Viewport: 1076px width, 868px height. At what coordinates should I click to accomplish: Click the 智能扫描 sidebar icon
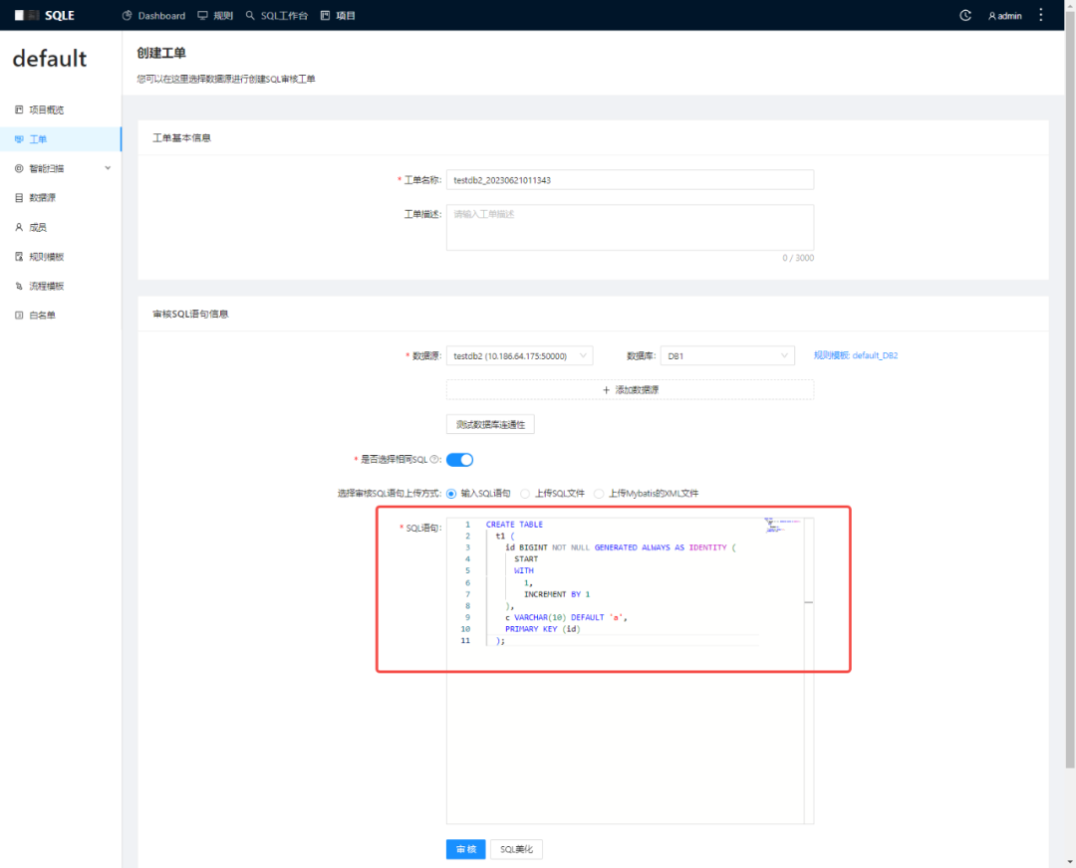tap(19, 168)
